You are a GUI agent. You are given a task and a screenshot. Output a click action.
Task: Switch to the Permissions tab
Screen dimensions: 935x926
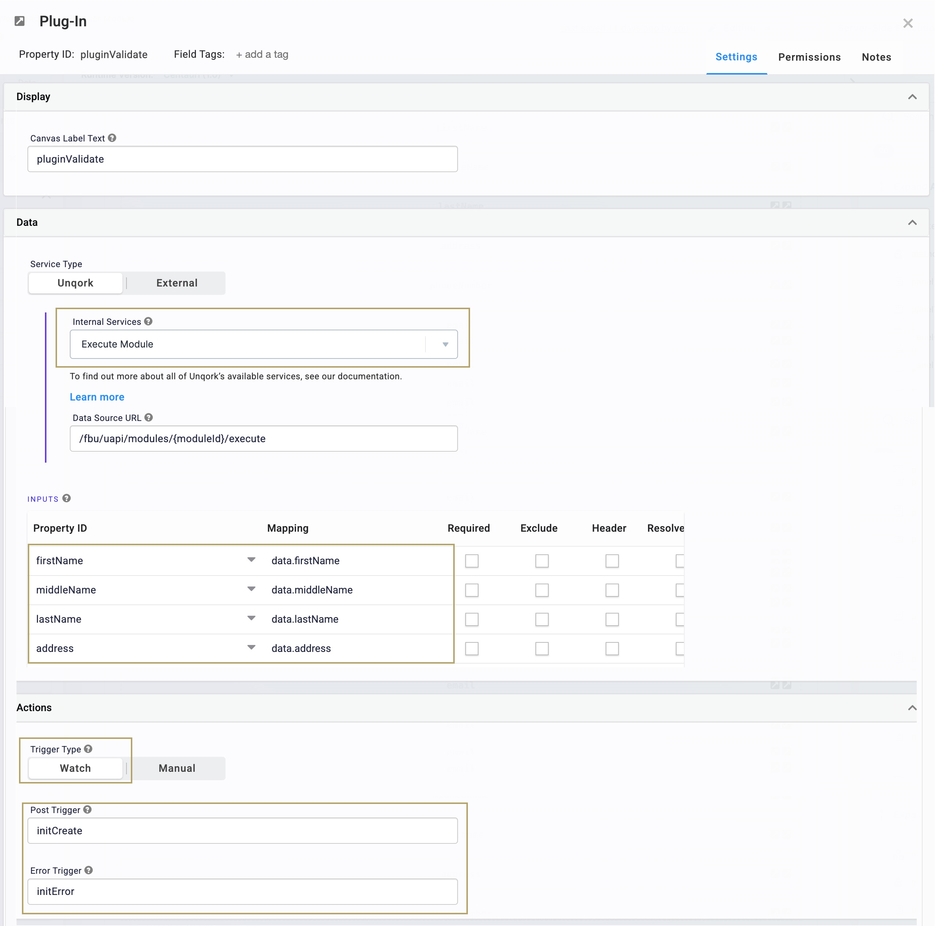pos(810,57)
